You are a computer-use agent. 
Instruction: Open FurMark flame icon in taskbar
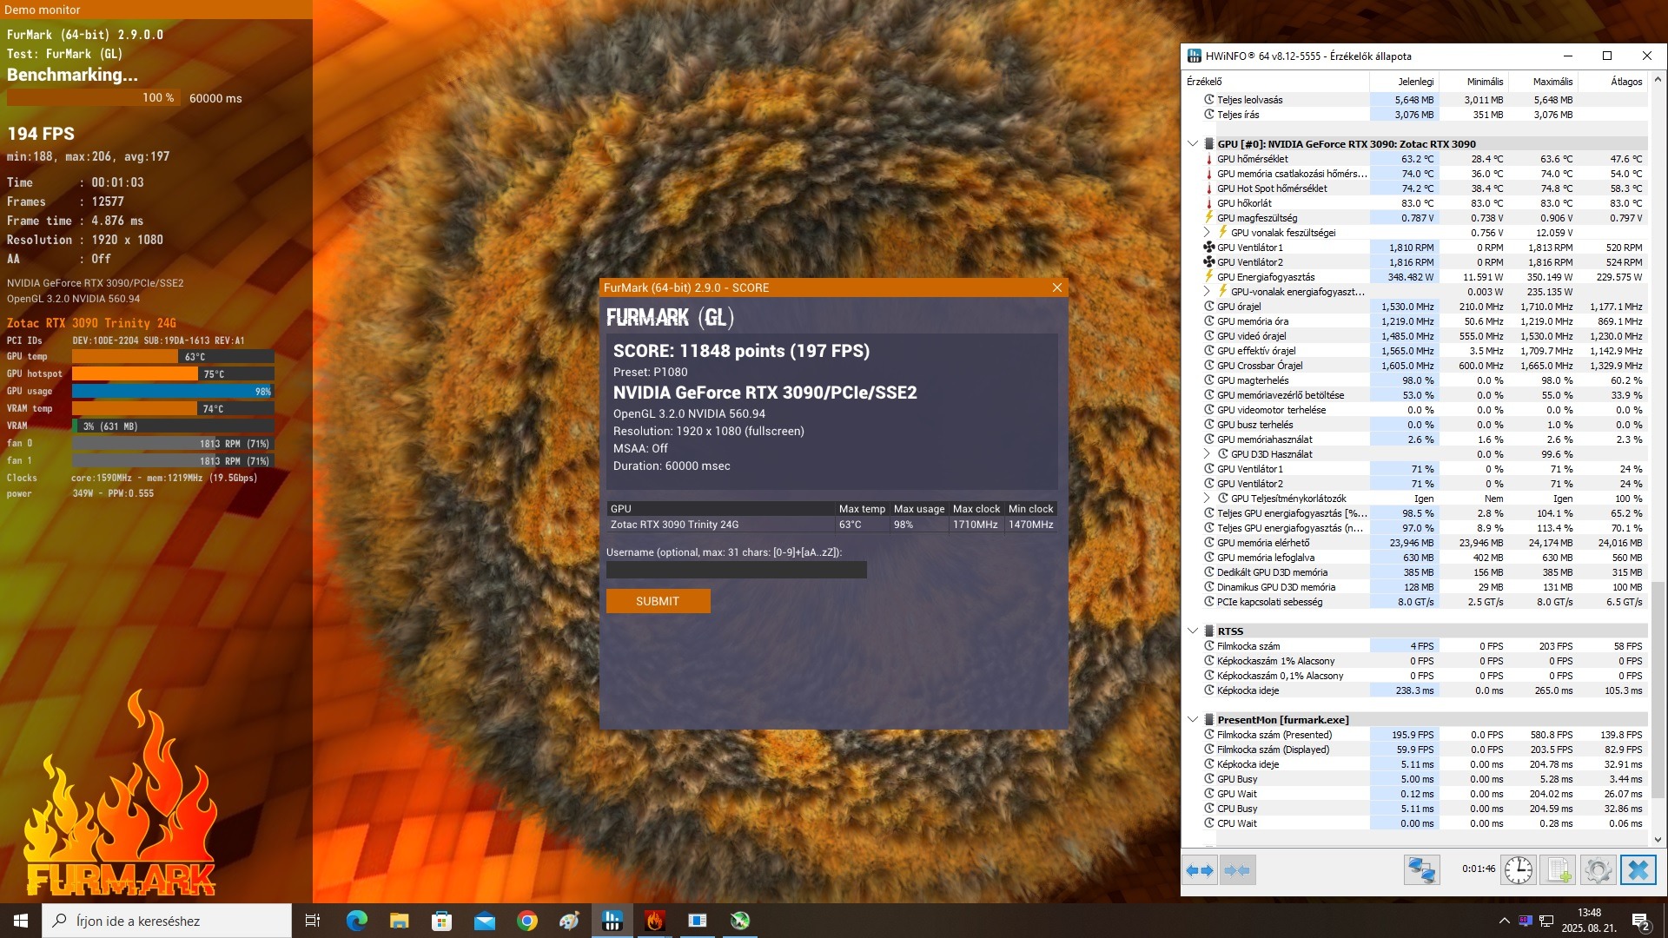tap(655, 921)
